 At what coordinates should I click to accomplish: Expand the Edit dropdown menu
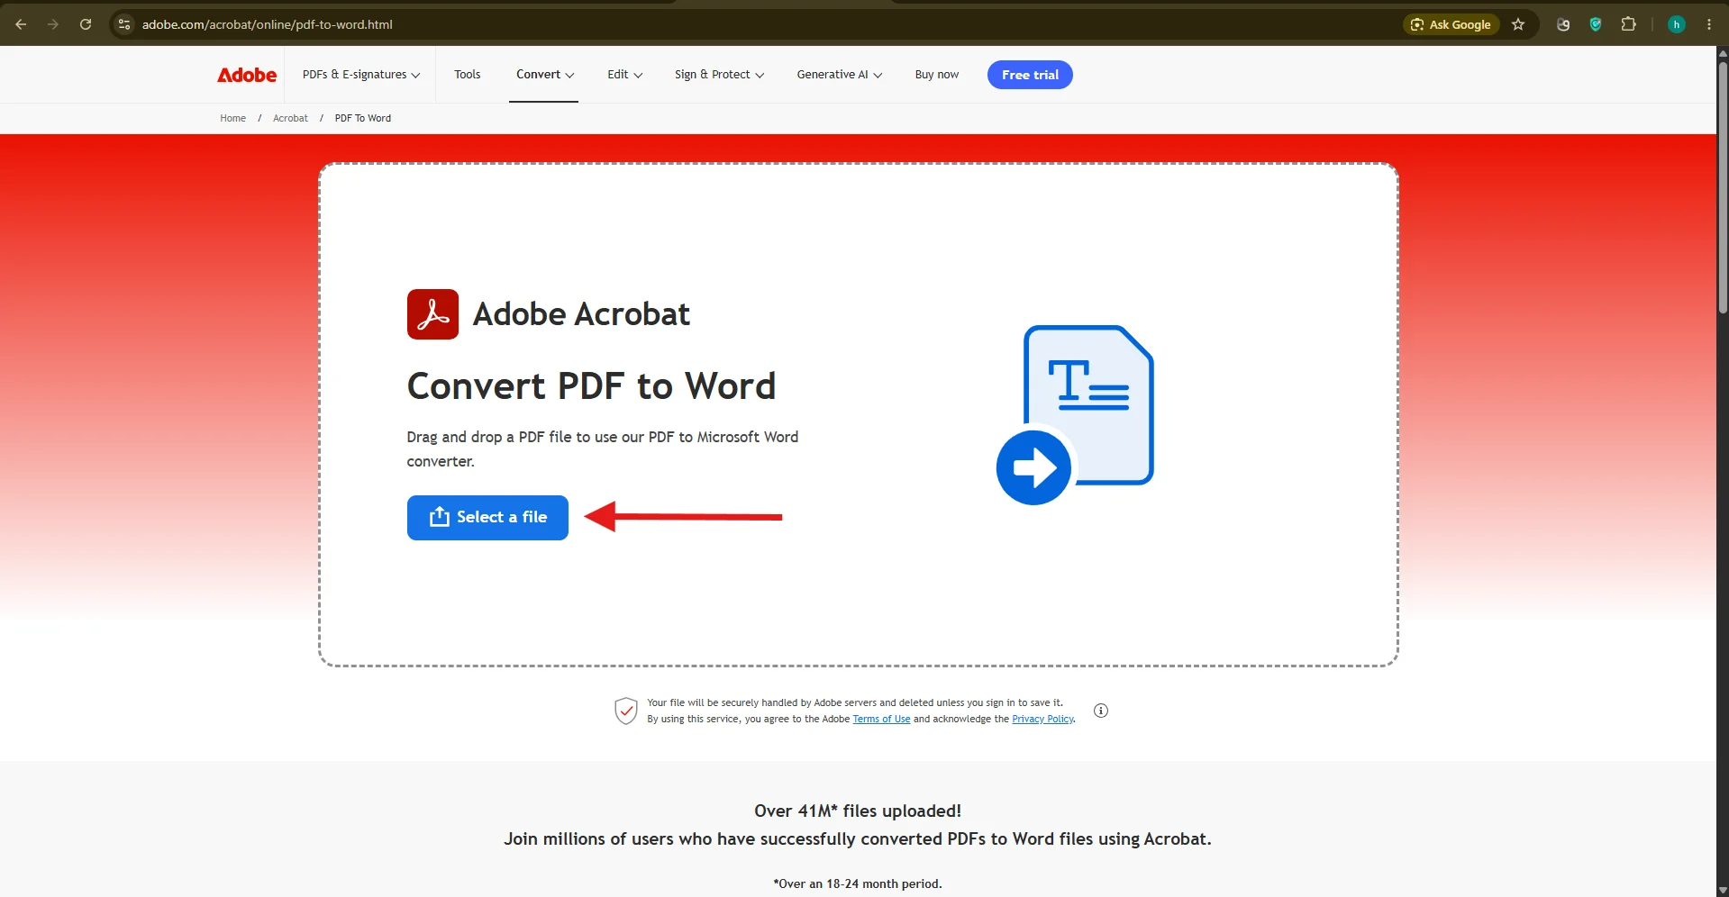click(x=625, y=75)
